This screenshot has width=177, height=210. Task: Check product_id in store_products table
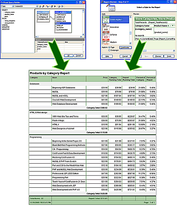click(56, 17)
